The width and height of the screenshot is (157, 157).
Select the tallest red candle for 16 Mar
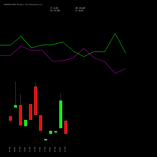pos(35,101)
